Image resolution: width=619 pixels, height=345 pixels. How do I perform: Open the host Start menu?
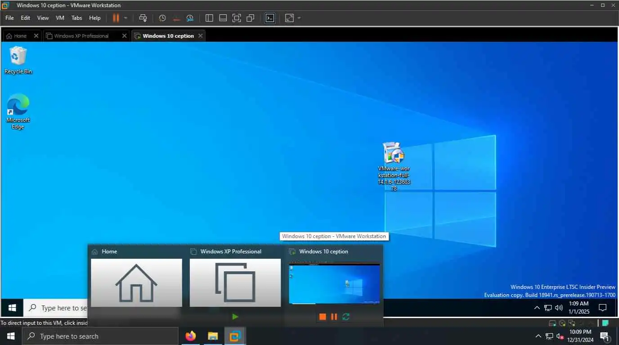coord(11,336)
